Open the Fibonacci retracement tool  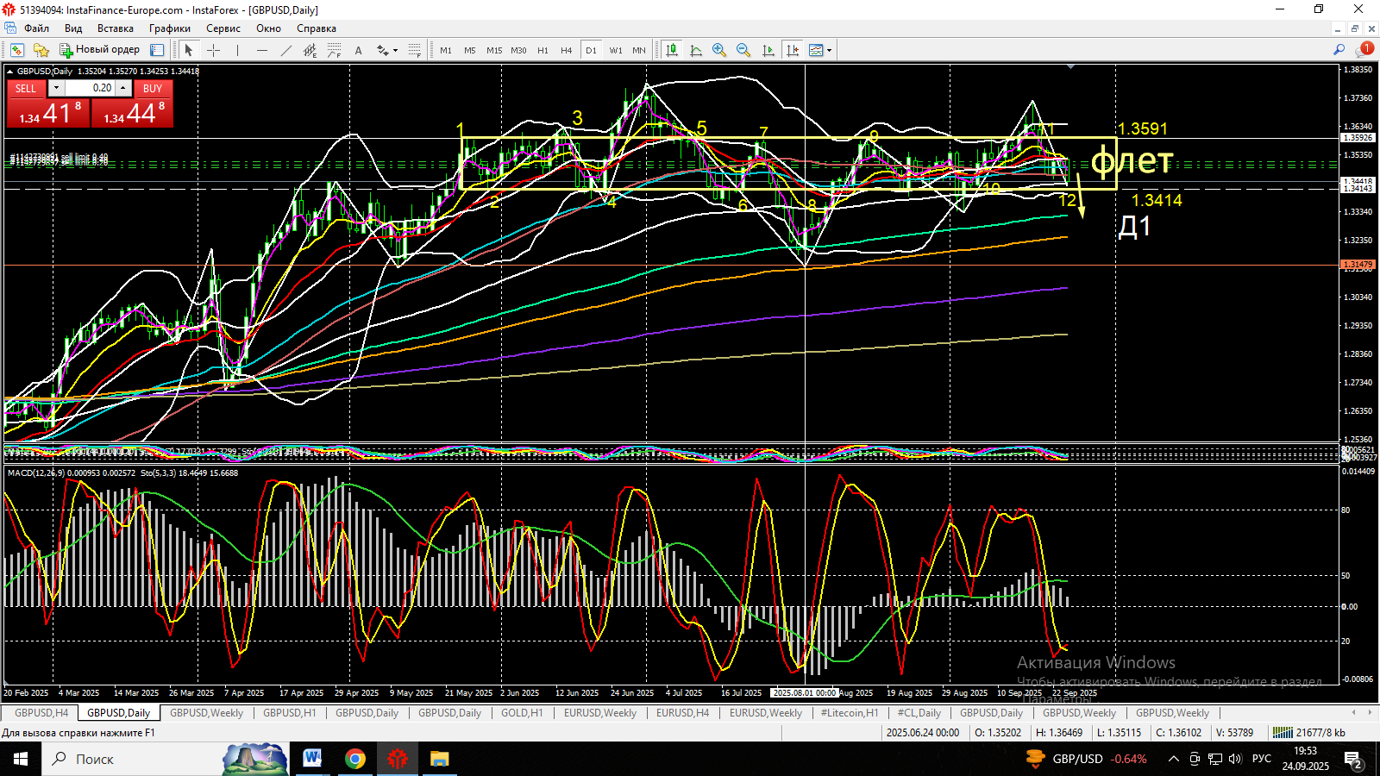[335, 50]
